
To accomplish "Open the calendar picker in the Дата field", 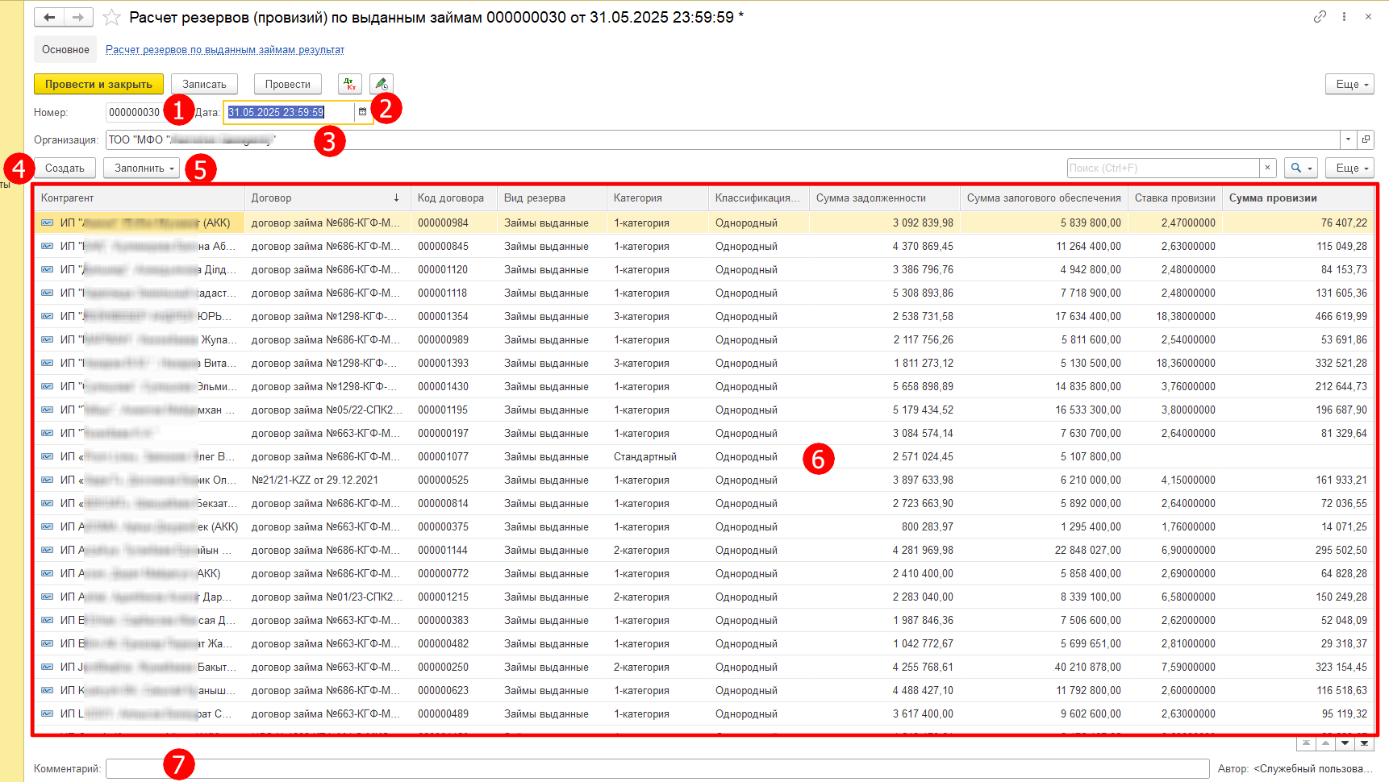I will (363, 112).
